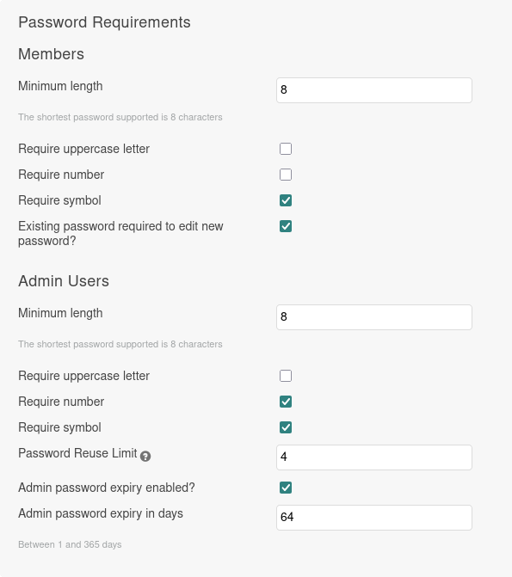Disable Admin password expiry enabled checkbox
This screenshot has width=512, height=577.
pyautogui.click(x=286, y=488)
